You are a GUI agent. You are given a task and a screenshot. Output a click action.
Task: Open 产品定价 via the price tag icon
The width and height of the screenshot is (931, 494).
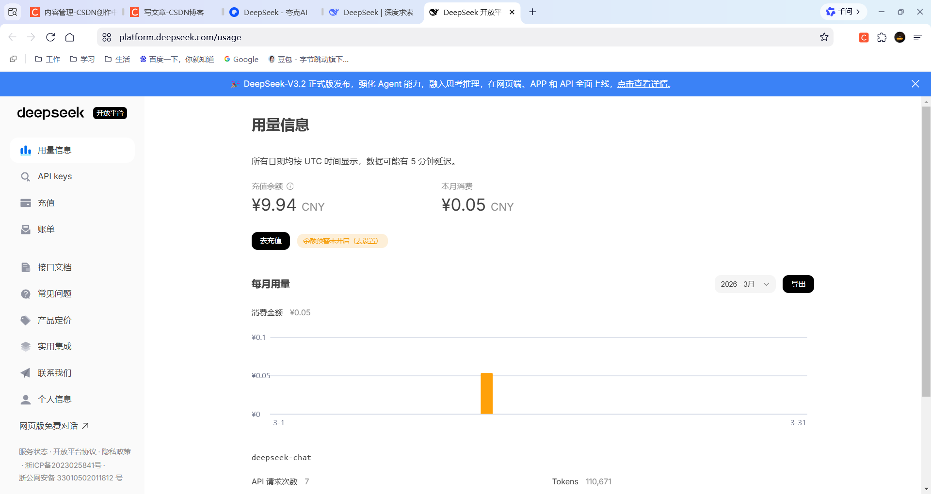click(x=25, y=320)
